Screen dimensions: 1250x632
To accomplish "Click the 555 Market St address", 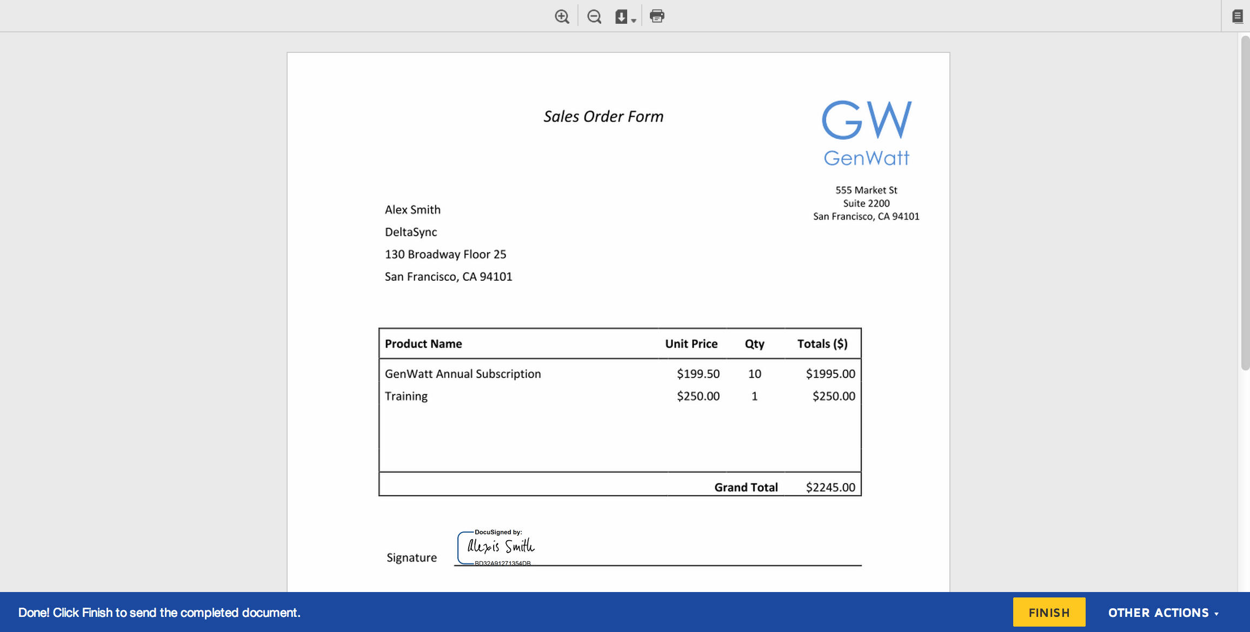I will (x=866, y=190).
